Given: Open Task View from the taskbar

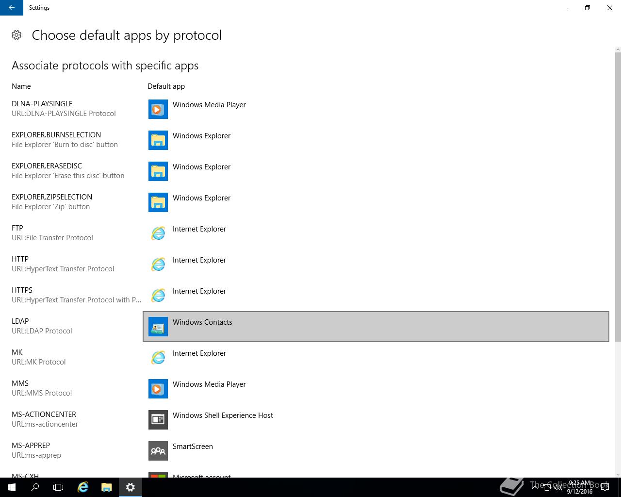Looking at the screenshot, I should tap(58, 487).
